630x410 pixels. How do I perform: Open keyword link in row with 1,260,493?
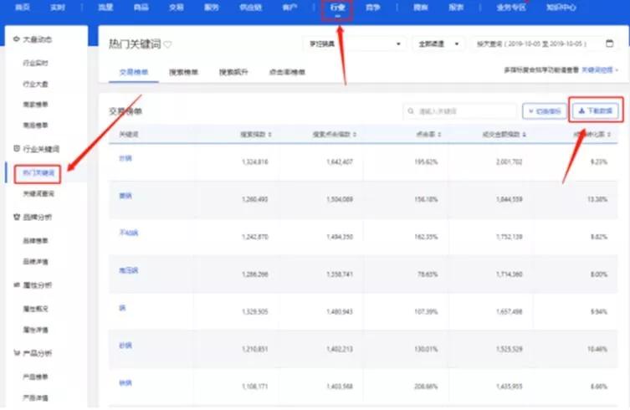(125, 196)
